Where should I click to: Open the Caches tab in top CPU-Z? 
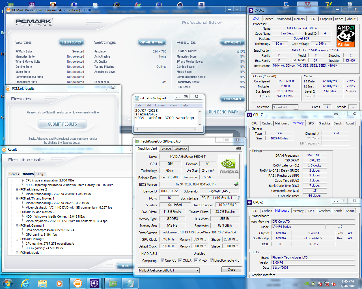268,19
